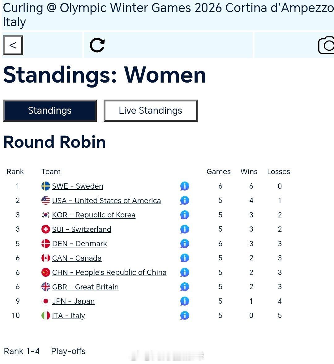Image resolution: width=334 pixels, height=364 pixels.
Task: Click info icon in Japan row
Action: 185,301
